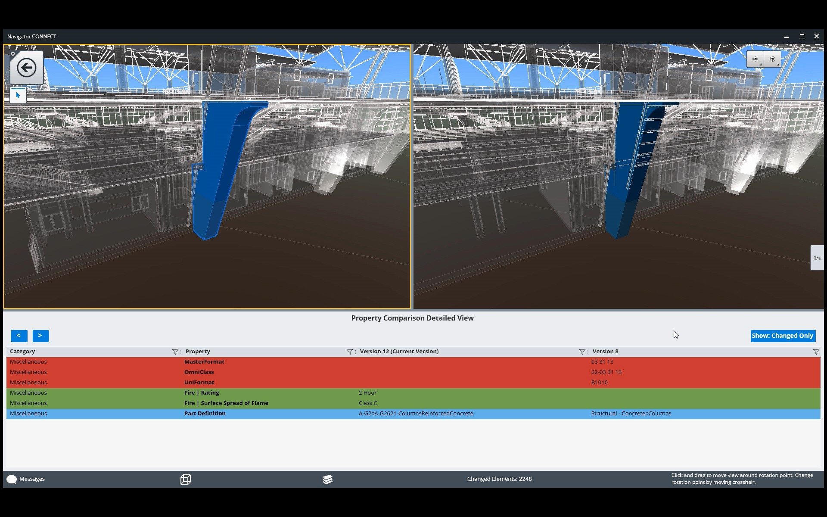Select the element selection pointer tool
This screenshot has height=517, width=827.
click(18, 95)
